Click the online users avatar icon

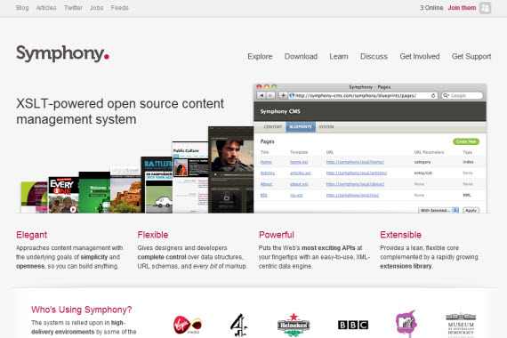[485, 8]
